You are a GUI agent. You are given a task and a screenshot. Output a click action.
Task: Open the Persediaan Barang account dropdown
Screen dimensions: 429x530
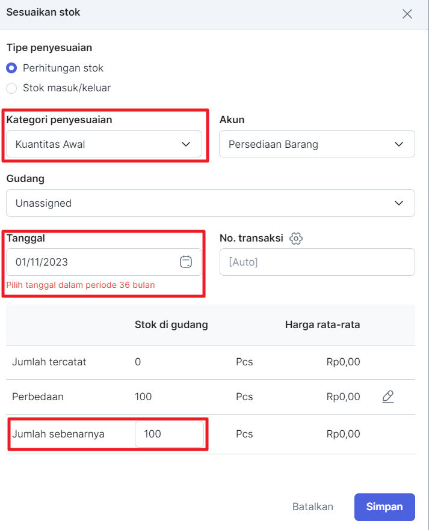(317, 144)
